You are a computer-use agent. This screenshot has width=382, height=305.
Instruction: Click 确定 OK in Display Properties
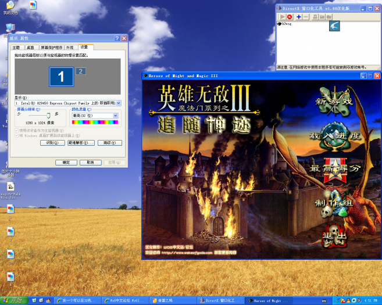point(66,162)
